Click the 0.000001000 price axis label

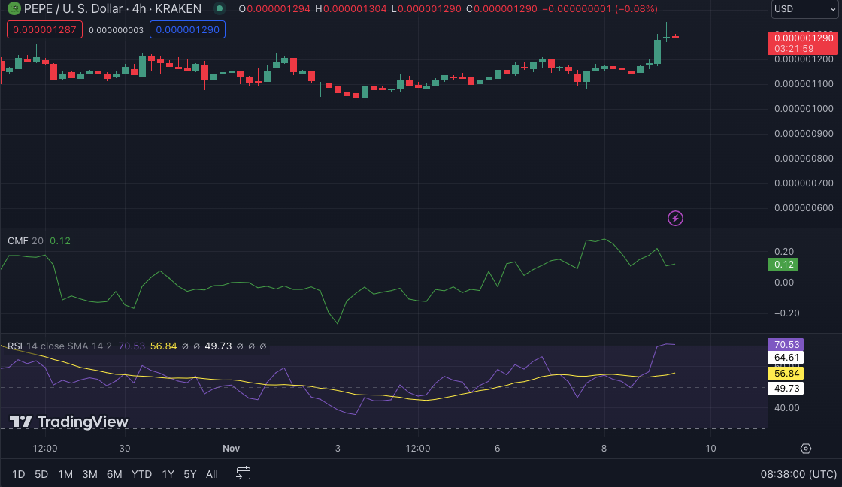tap(804, 109)
